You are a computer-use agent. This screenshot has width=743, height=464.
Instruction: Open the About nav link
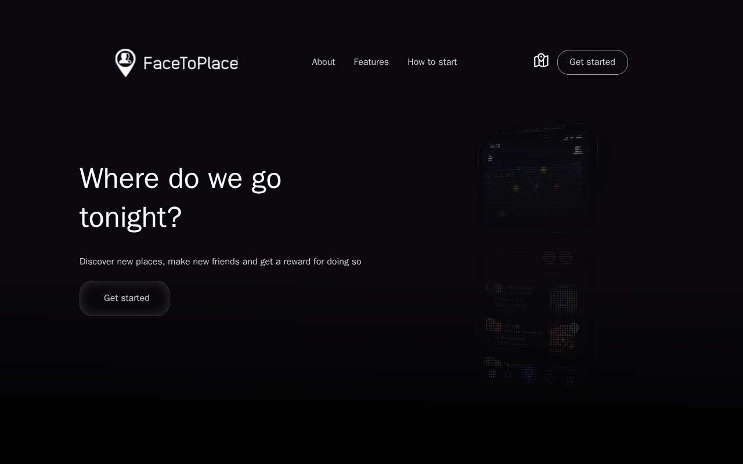(x=323, y=62)
